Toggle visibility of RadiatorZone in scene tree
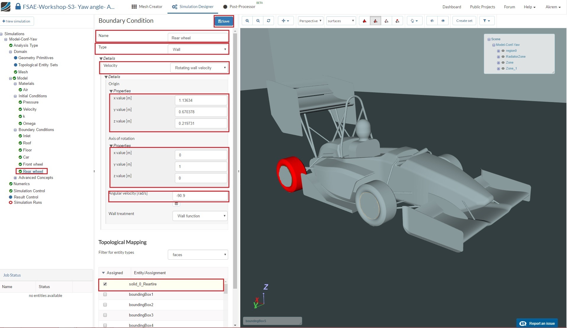This screenshot has height=328, width=567. [503, 56]
